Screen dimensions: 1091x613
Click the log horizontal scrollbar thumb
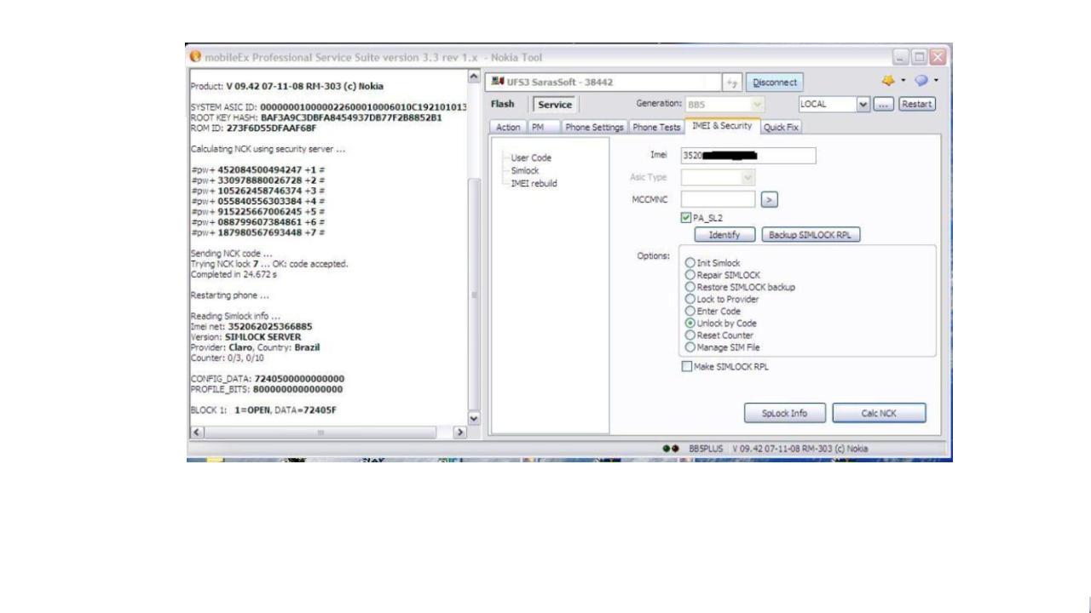coord(322,433)
